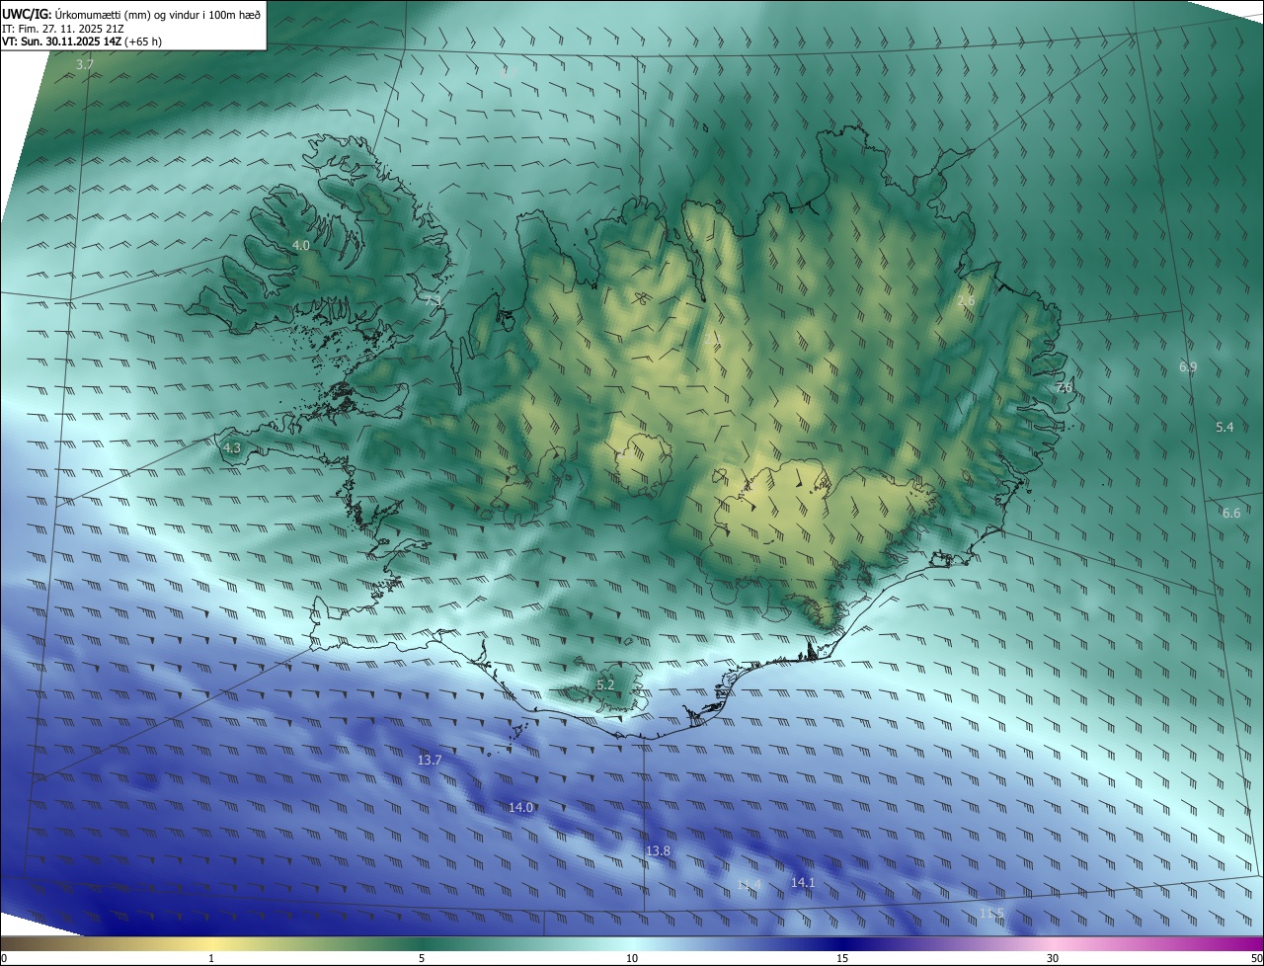1264x966 pixels.
Task: Click the '5.4' value on the map
Action: coord(1224,427)
